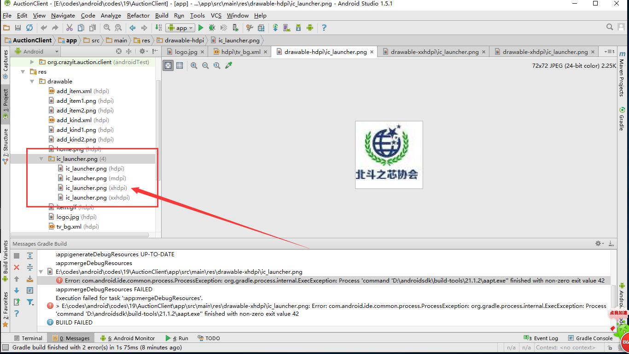629x354 pixels.
Task: Save all files with the floppy icon
Action: 18,28
